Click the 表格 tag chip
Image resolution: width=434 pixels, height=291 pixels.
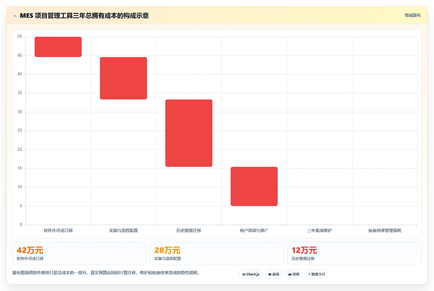coord(274,274)
